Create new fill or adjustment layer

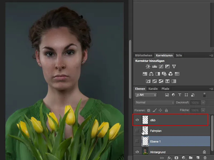pyautogui.click(x=184, y=158)
